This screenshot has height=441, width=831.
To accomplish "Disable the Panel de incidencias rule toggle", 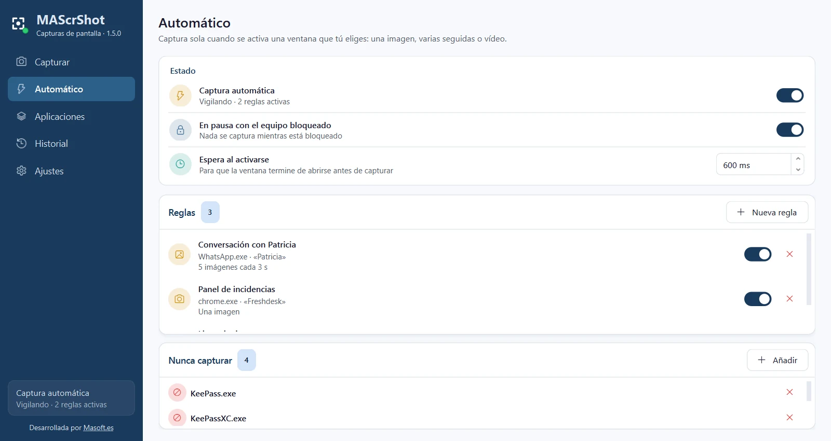I will coord(758,299).
